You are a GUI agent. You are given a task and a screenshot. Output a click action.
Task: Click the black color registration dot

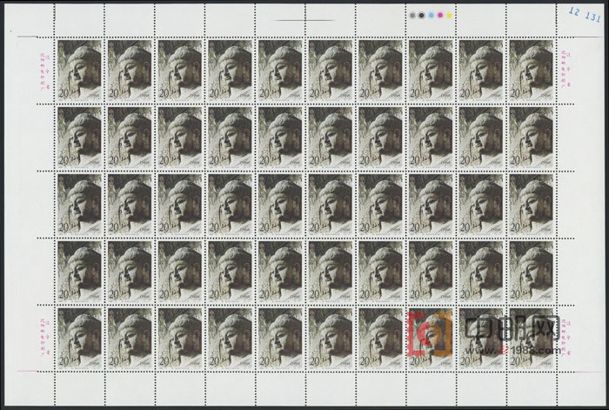click(422, 16)
